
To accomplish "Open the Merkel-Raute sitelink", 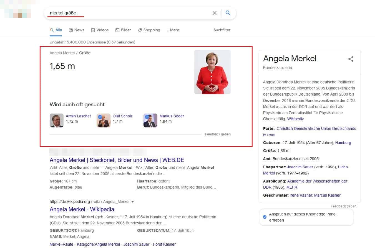I will (61, 244).
